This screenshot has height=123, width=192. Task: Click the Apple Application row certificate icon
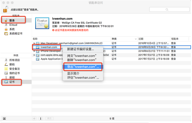coord(38,59)
